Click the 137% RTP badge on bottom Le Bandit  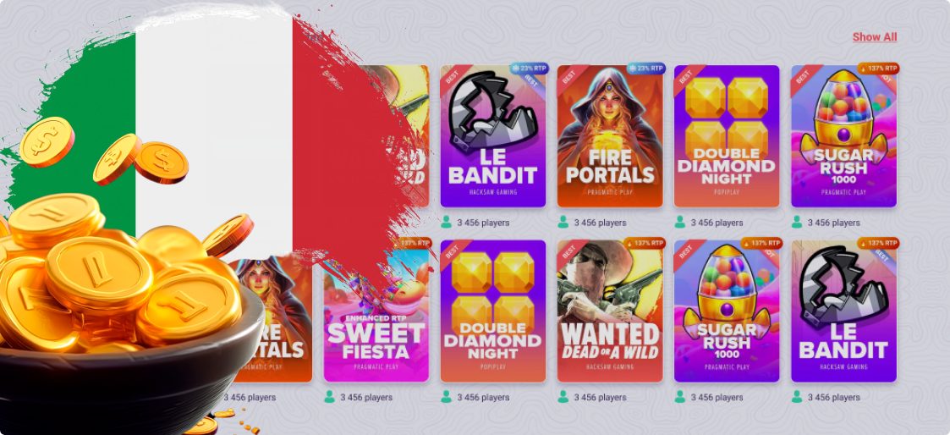pos(878,243)
